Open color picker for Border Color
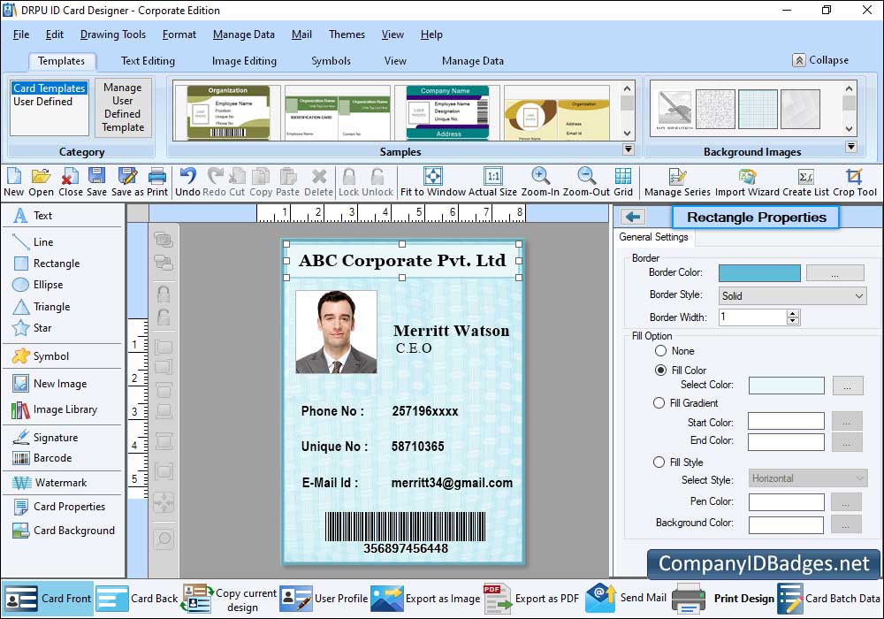The width and height of the screenshot is (884, 619). [835, 273]
